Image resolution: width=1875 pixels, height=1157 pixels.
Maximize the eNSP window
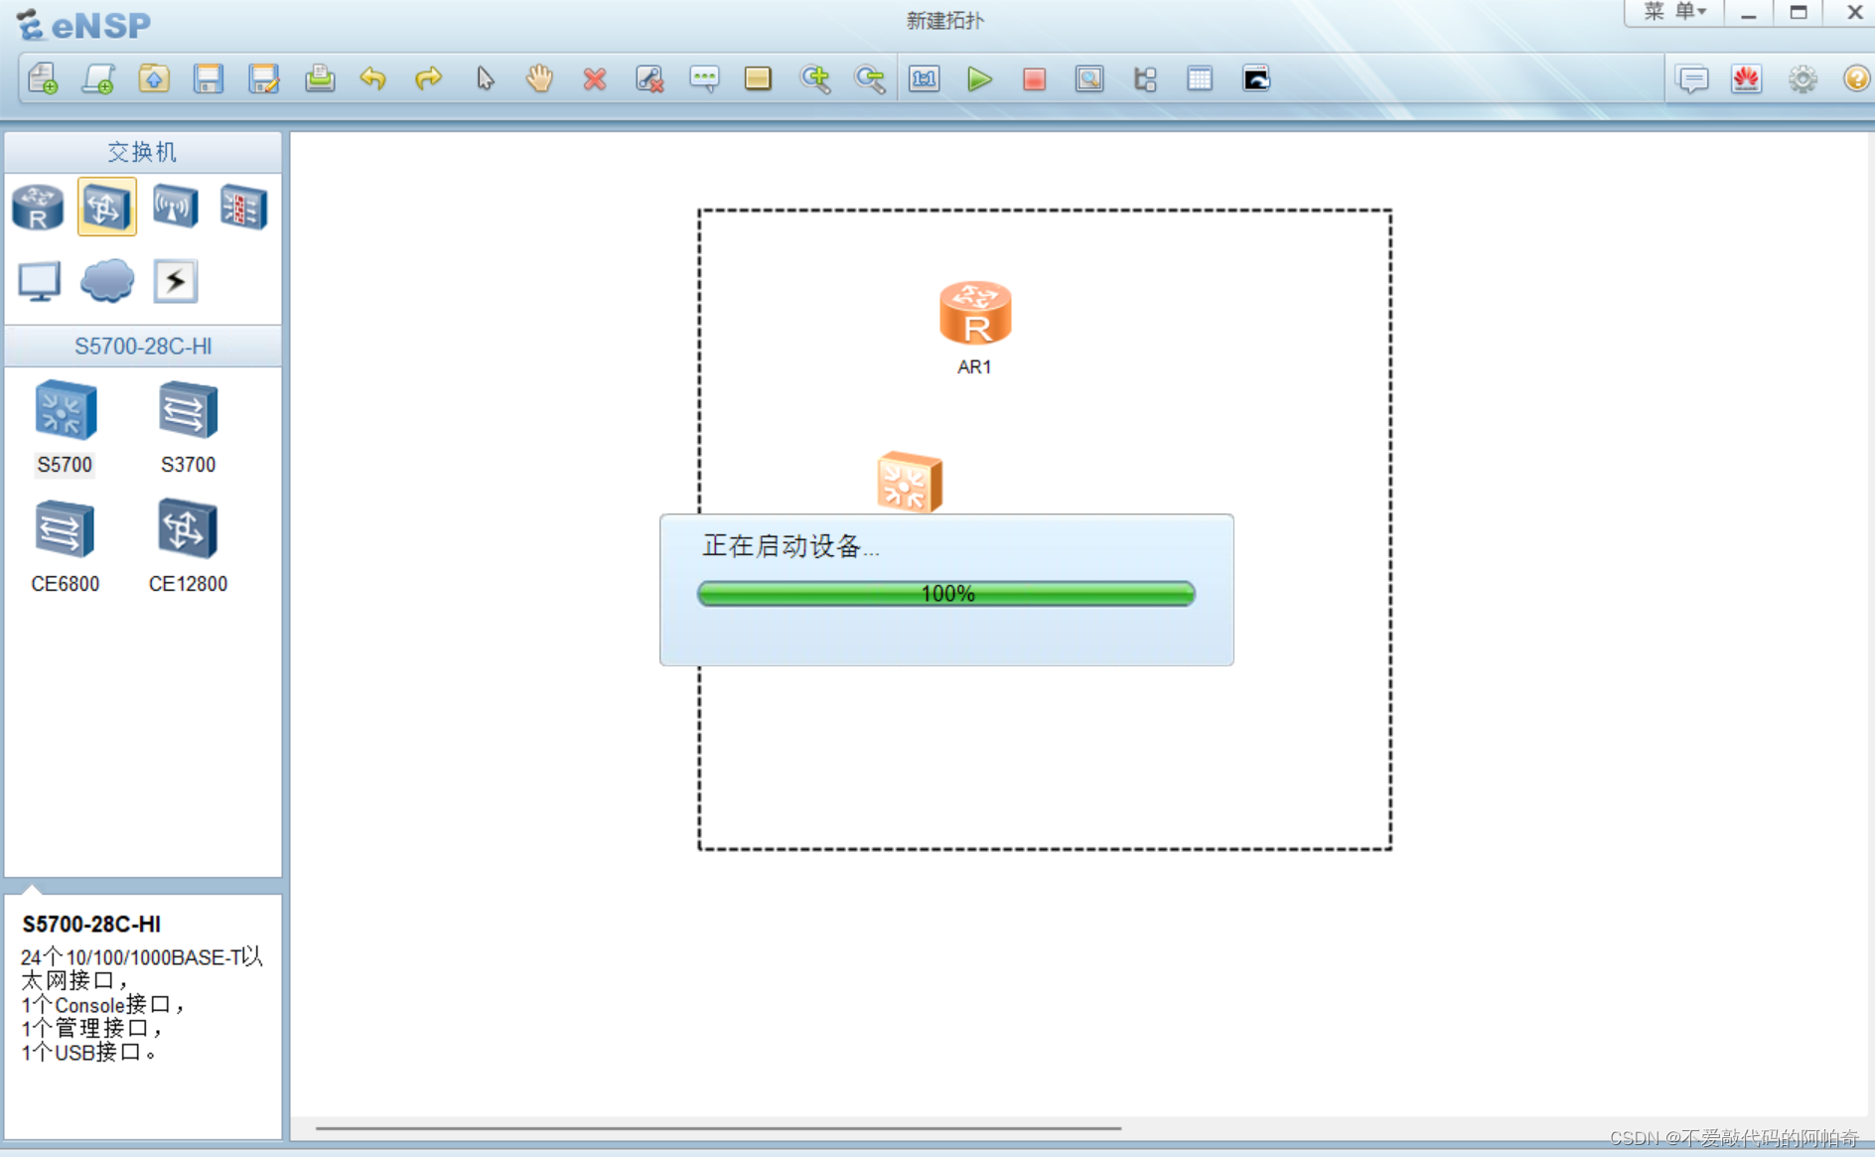(x=1799, y=13)
